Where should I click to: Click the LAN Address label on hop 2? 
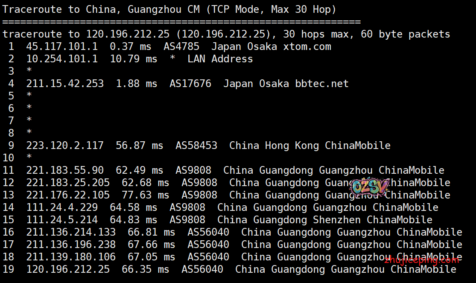tap(220, 59)
